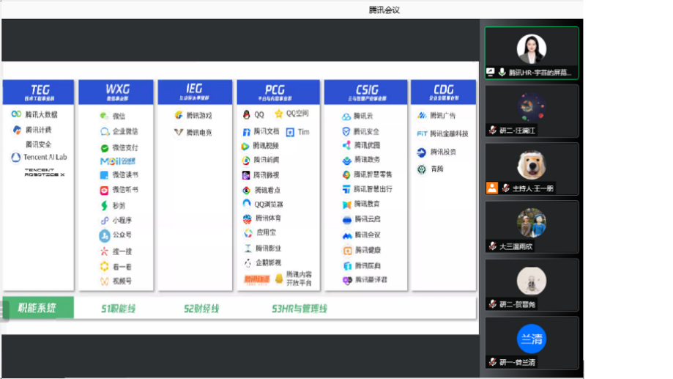Click the 腾讯会议 icon in CSIG list
This screenshot has height=379, width=673.
(347, 235)
